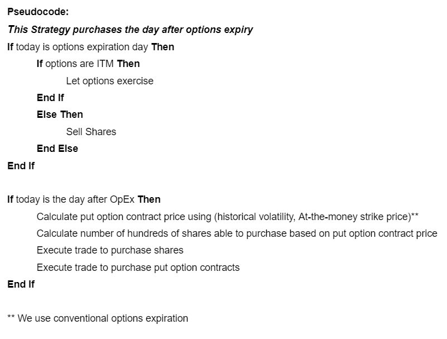Click the "Let options exercise" statement
Viewport: 447px width, 339px height.
[109, 81]
